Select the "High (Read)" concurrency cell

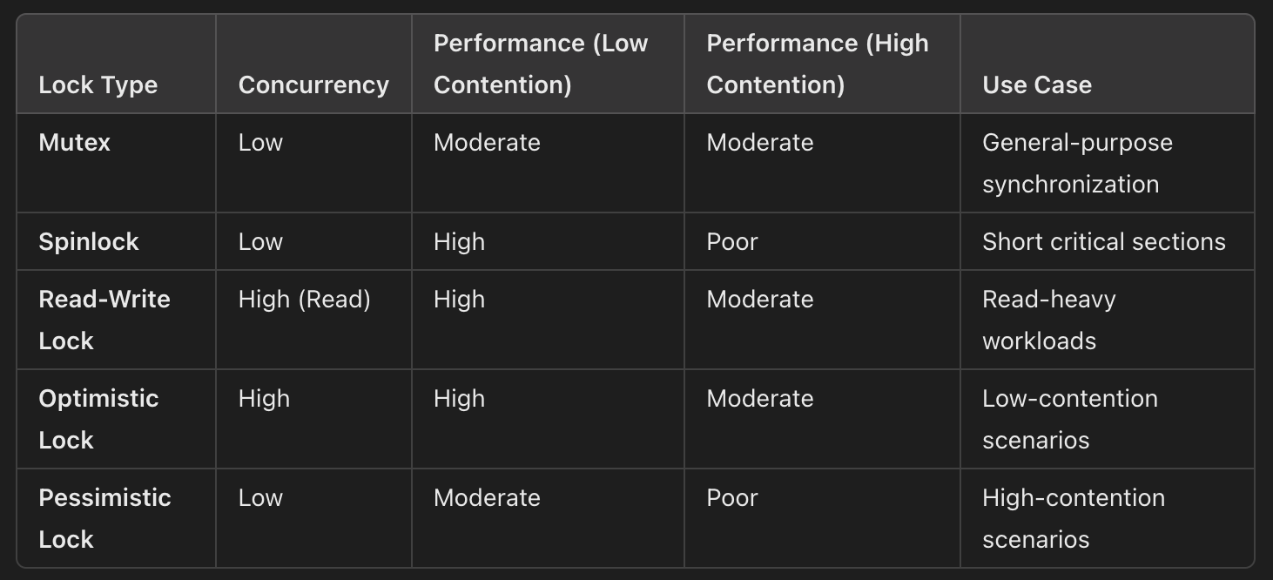click(x=304, y=300)
